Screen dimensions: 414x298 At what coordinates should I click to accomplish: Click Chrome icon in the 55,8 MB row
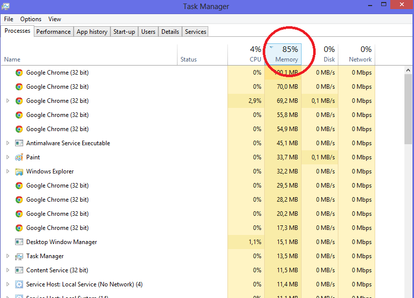tap(19, 115)
